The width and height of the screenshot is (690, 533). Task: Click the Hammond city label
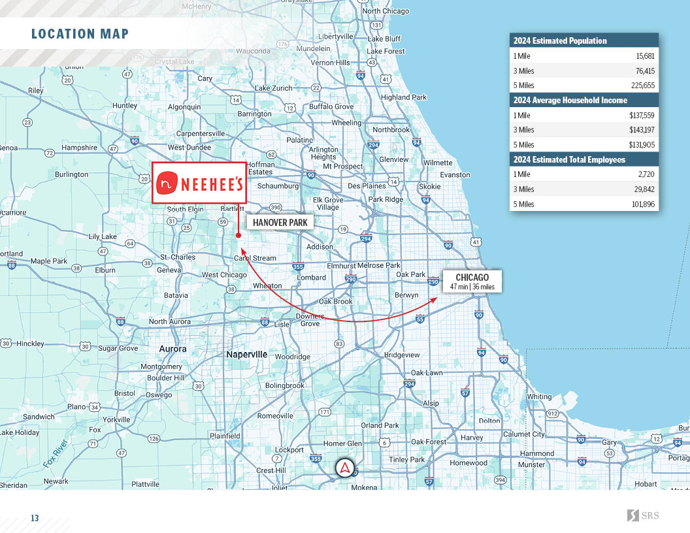(537, 453)
